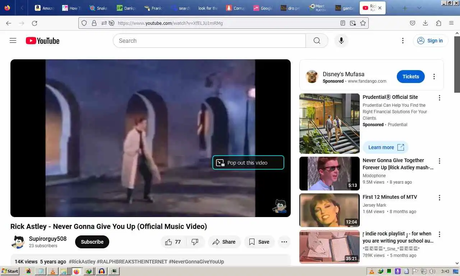Start voice search with the microphone
Viewport: 460px width, 276px height.
tap(341, 41)
